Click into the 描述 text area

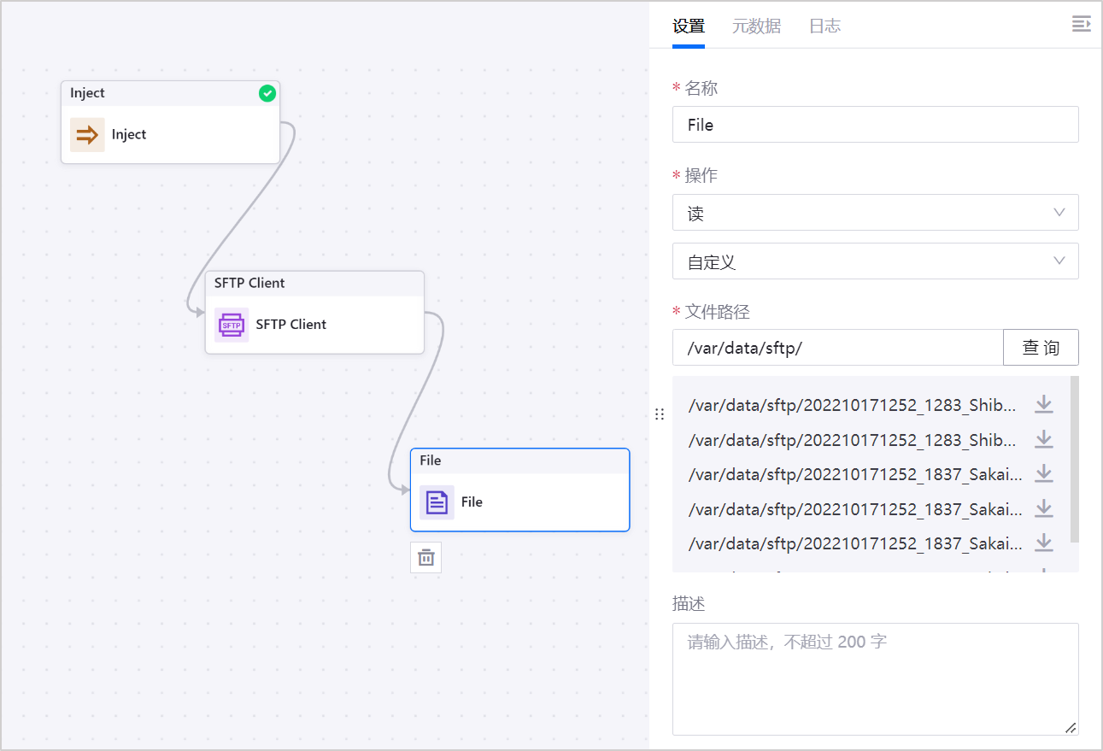875,678
